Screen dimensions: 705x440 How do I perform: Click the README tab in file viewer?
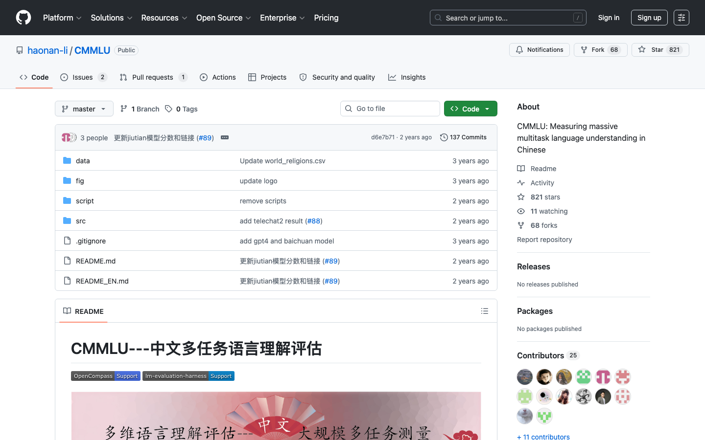click(x=83, y=311)
